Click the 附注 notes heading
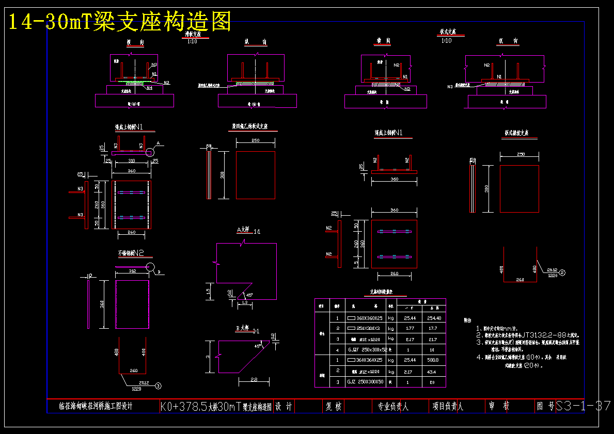 (x=468, y=320)
